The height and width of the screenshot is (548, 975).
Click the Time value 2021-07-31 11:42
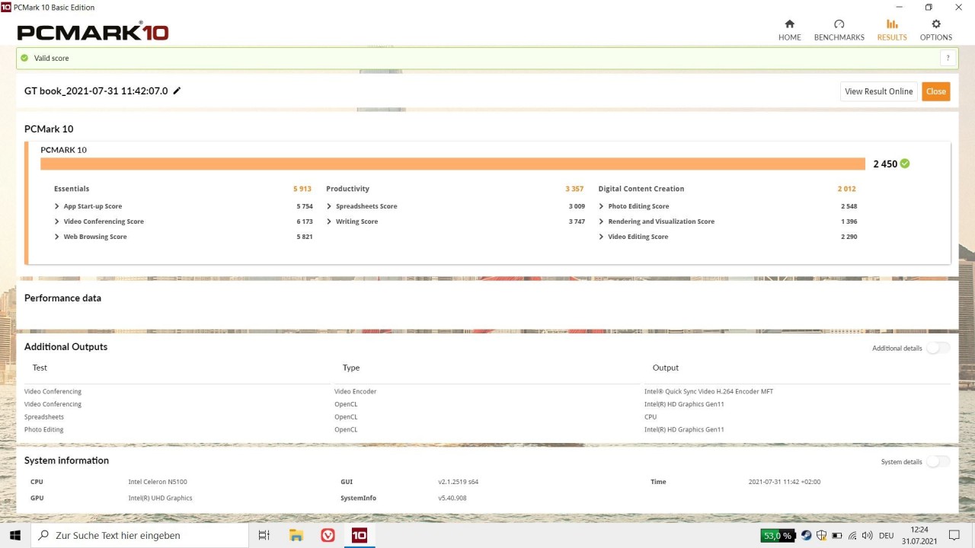pos(785,482)
